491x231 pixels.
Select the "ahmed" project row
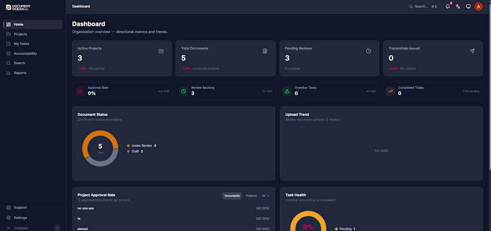click(174, 229)
